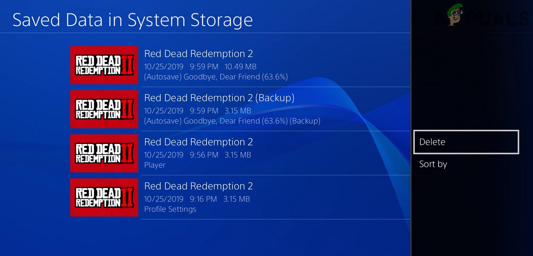
Task: Pick the save title above the 9:16 PM line
Action: [x=198, y=186]
